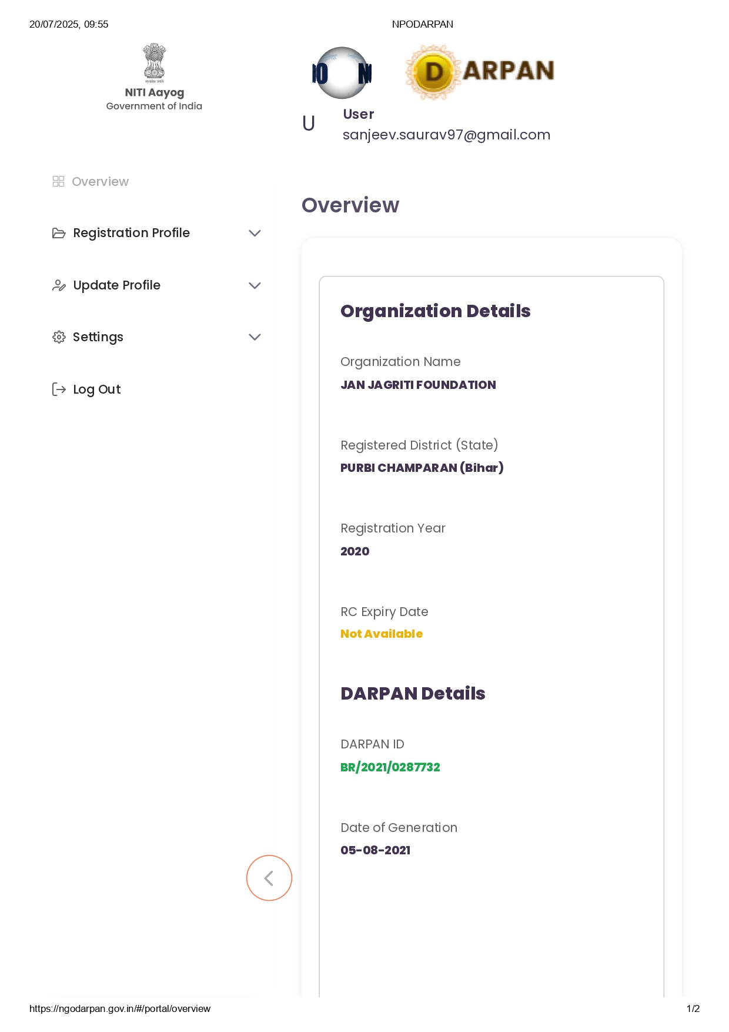Screen dimensions: 729x1032
Task: Open the Registration Profile menu
Action: click(131, 233)
